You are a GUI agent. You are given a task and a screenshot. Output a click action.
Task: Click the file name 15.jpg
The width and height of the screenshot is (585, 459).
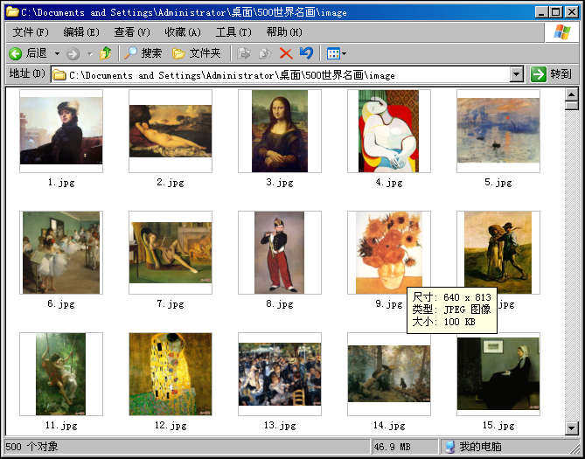pyautogui.click(x=498, y=426)
